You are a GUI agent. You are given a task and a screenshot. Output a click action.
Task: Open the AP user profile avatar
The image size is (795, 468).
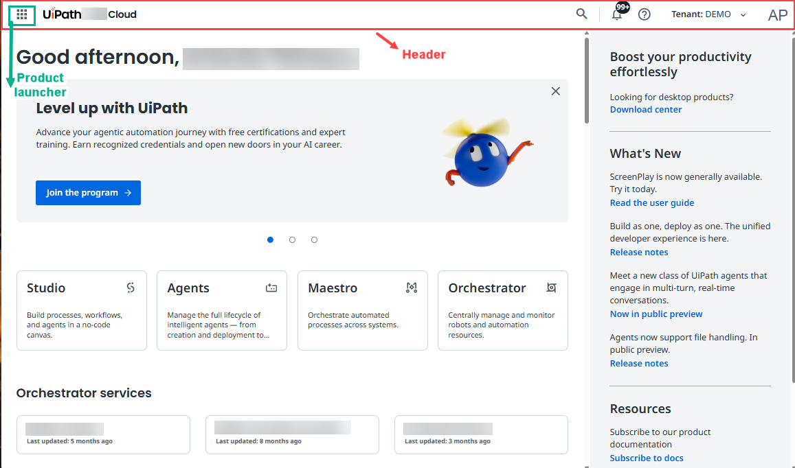coord(777,15)
